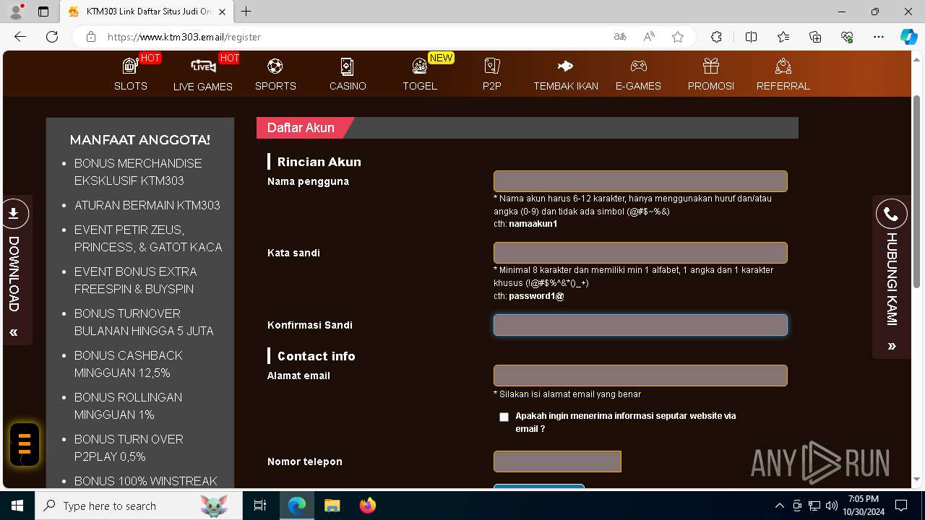
Task: Open Browser essentials heart icon
Action: coord(847,37)
